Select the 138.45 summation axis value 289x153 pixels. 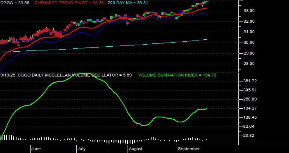point(250,117)
